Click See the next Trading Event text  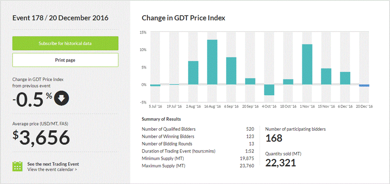click(53, 164)
